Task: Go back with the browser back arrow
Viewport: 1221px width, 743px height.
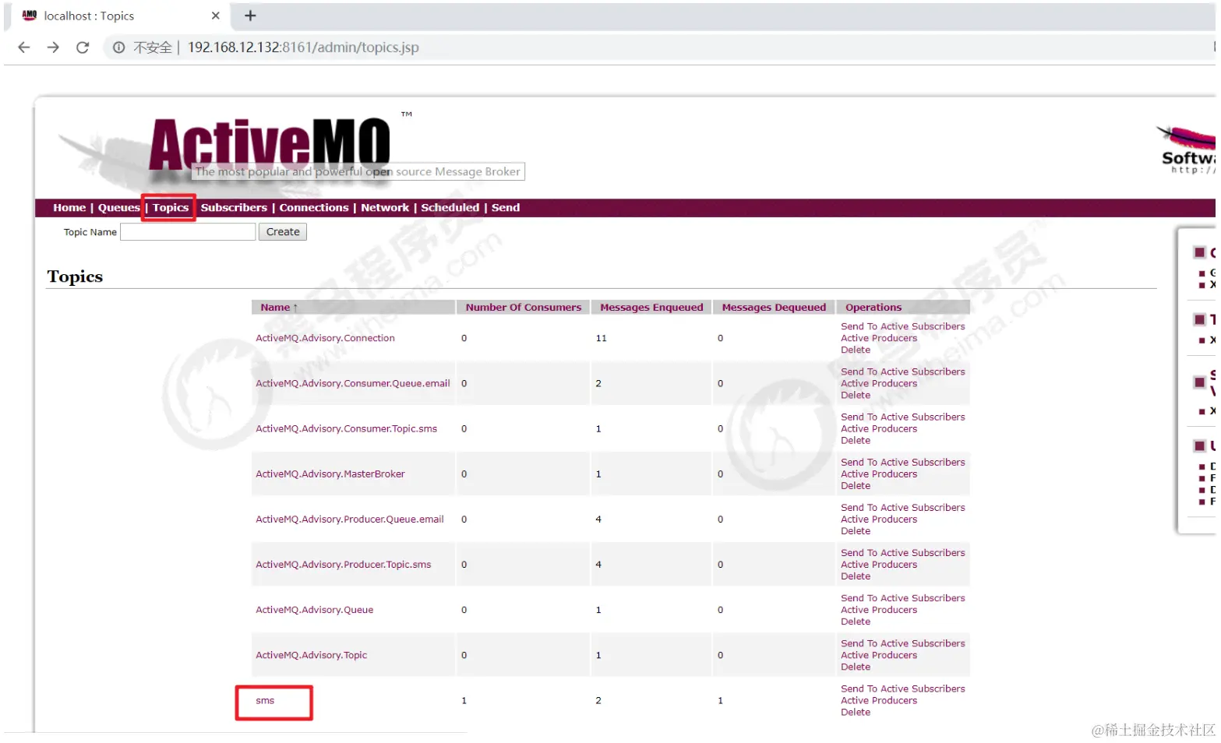Action: click(24, 48)
